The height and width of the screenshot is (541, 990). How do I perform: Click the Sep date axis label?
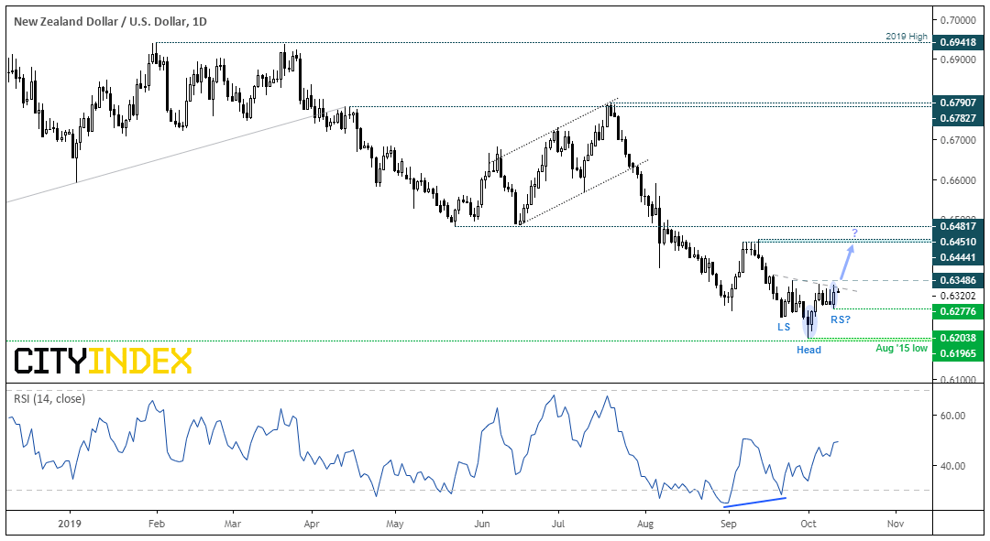pos(728,524)
